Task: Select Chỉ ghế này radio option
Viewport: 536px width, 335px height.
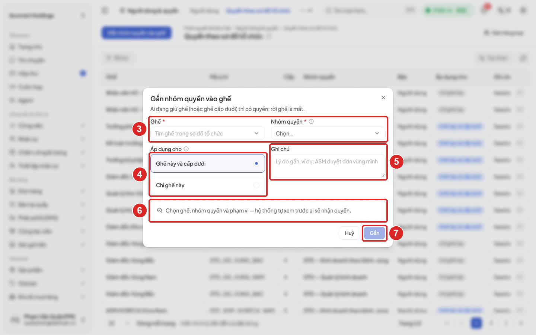Action: pyautogui.click(x=207, y=185)
